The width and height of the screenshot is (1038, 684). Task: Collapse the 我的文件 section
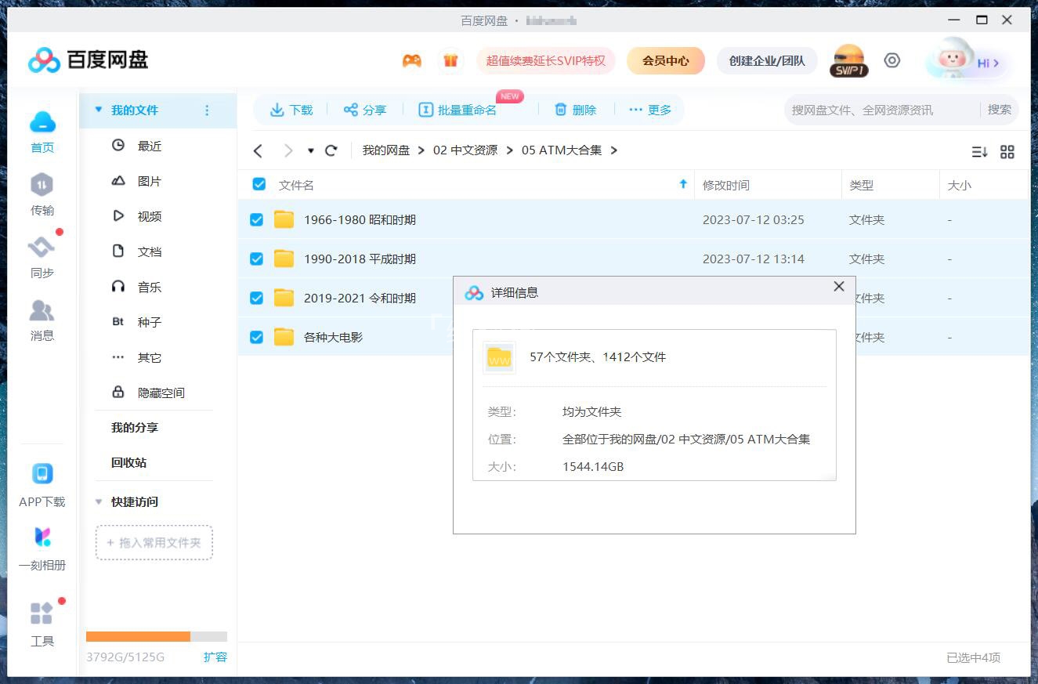coord(97,110)
